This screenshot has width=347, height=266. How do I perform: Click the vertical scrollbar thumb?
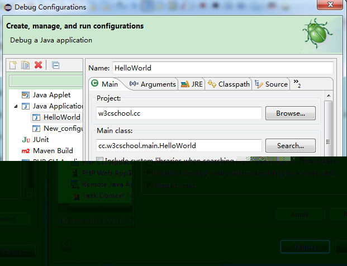coord(329,129)
